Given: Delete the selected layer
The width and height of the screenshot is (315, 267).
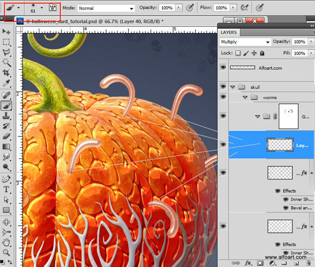Looking at the screenshot, I should 308,263.
